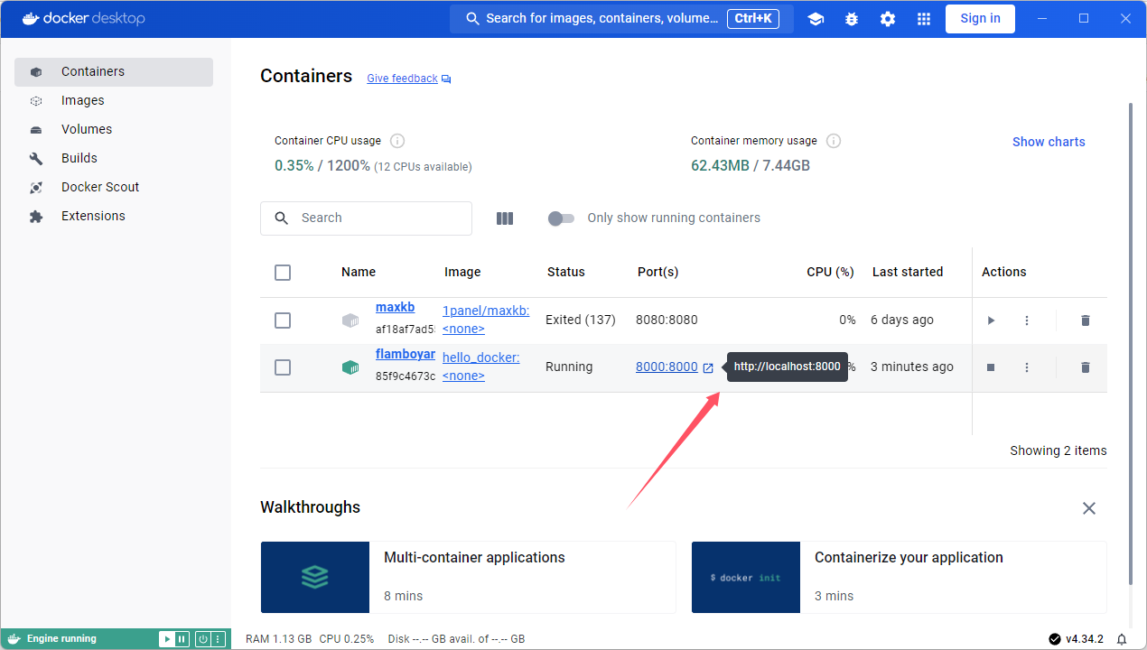Start the maxkb container
The width and height of the screenshot is (1147, 650).
991,320
